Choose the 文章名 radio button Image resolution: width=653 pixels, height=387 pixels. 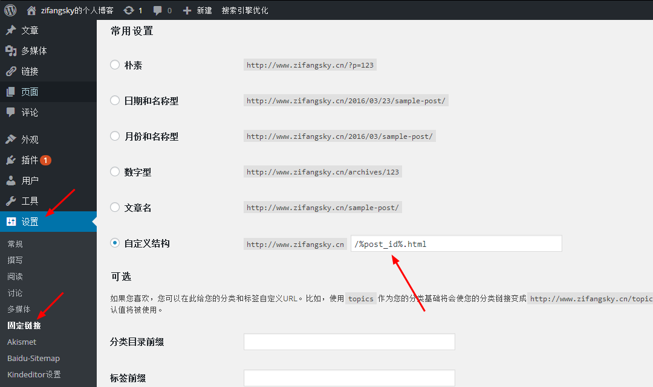114,208
